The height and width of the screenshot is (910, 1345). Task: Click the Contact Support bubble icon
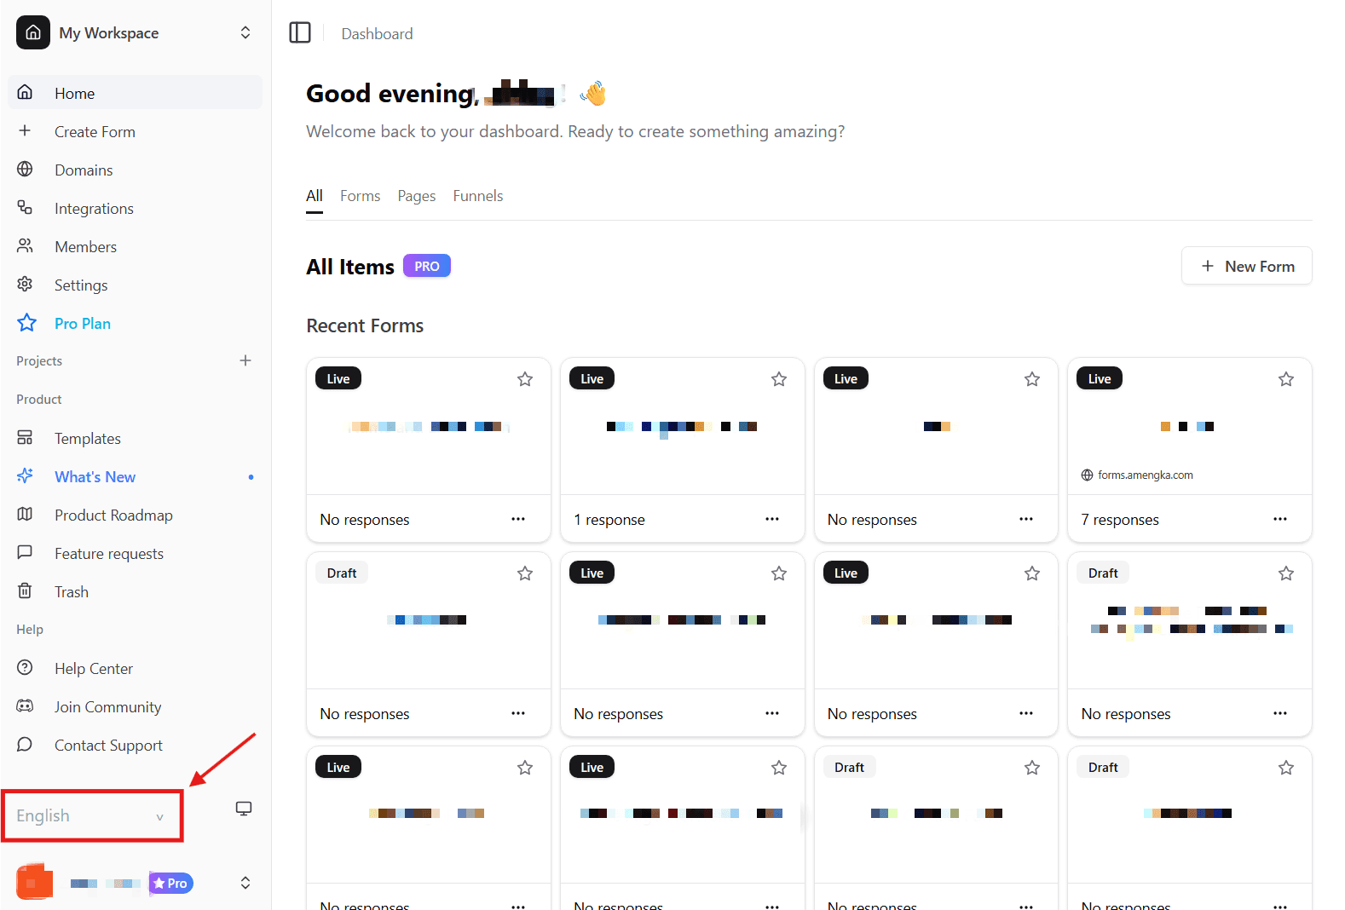click(x=25, y=744)
